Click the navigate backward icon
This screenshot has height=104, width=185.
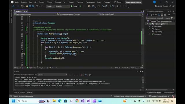[13, 6]
